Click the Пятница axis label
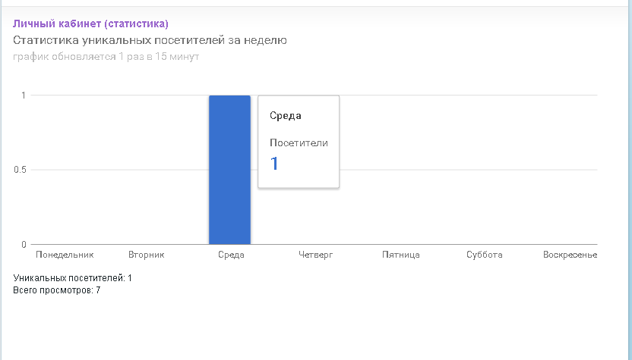The image size is (632, 360). click(400, 255)
